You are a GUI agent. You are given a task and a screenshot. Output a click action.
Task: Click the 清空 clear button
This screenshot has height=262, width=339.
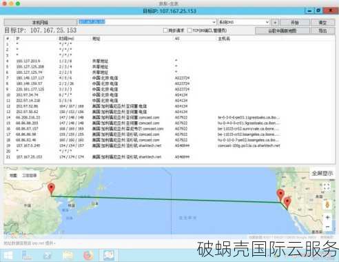pos(322,22)
